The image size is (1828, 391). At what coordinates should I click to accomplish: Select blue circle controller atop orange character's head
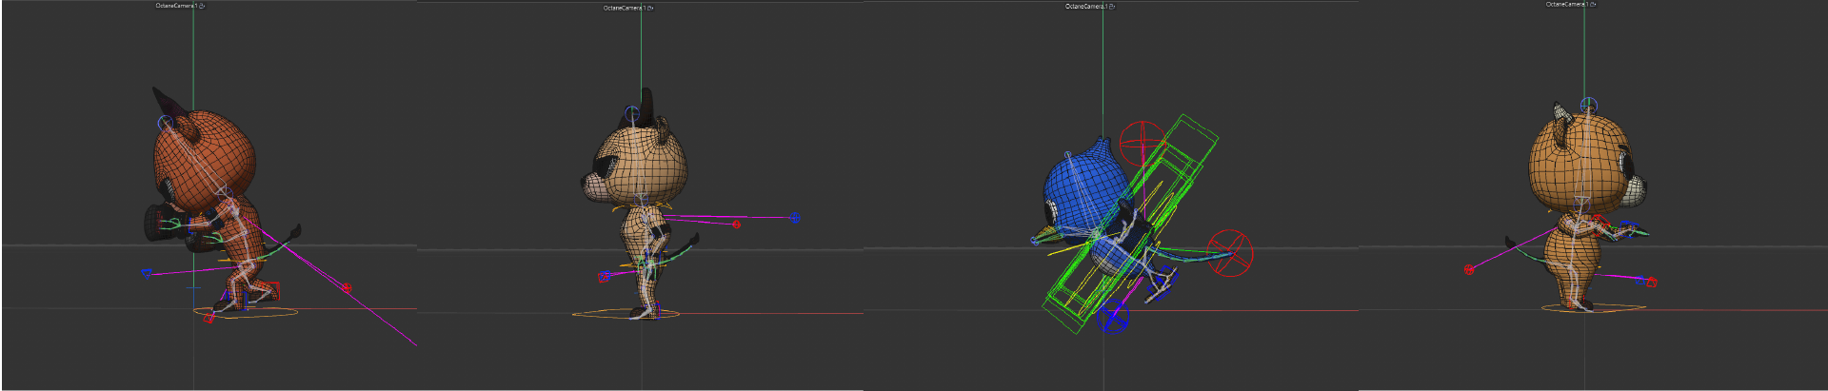[x=1589, y=105]
